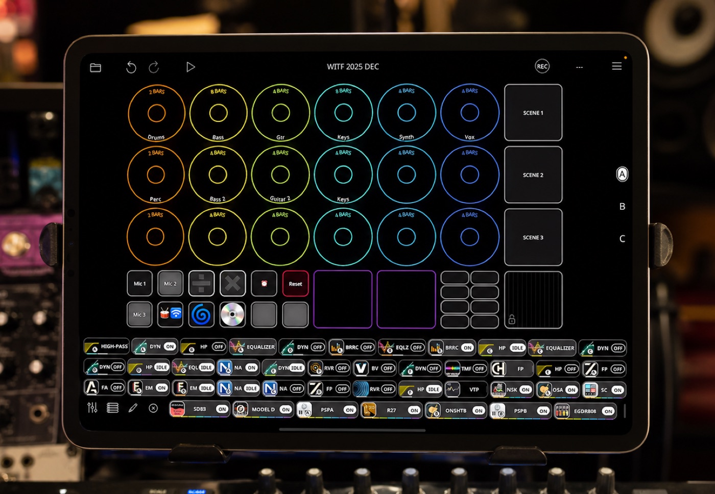Screen dimensions: 715x494
Task: Open the mixer sliders icon
Action: pyautogui.click(x=92, y=408)
